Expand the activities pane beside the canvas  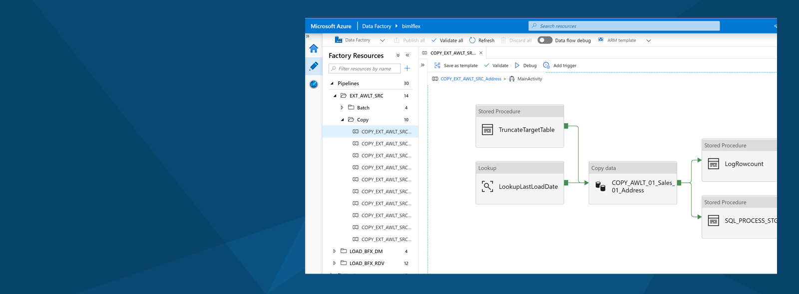coord(422,65)
